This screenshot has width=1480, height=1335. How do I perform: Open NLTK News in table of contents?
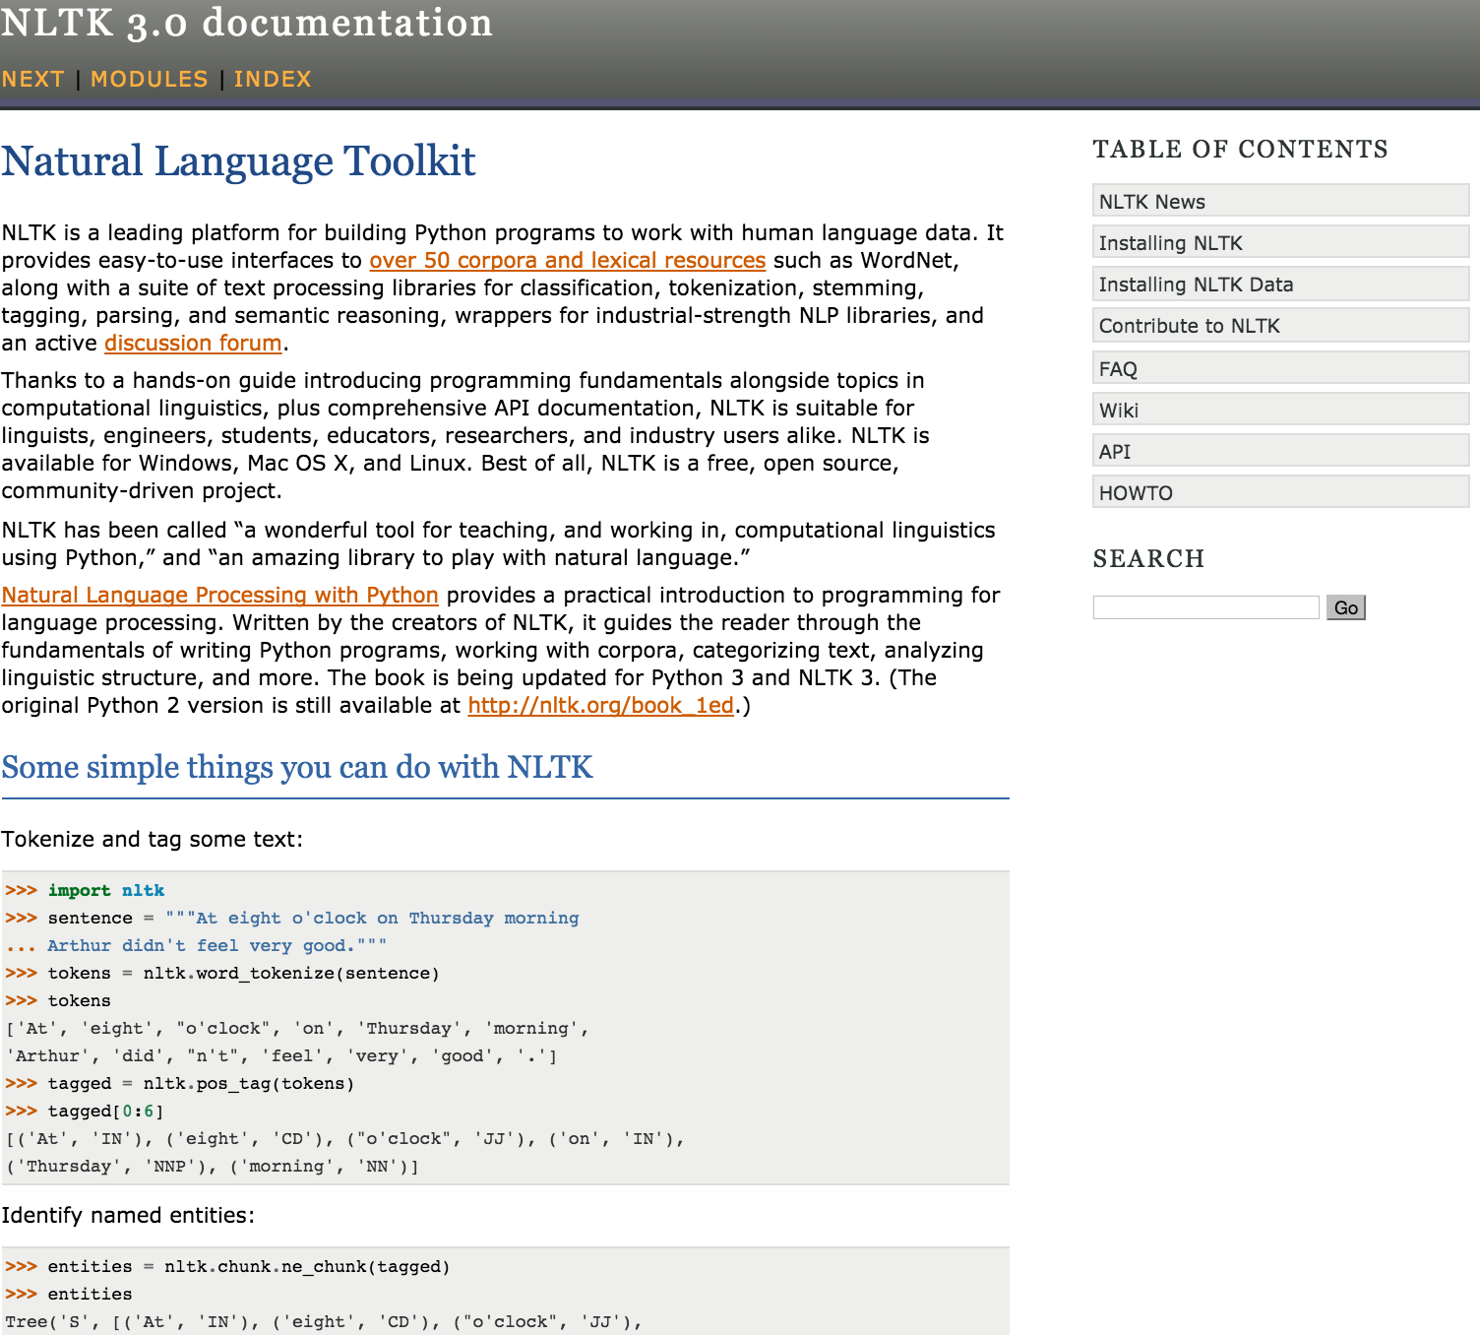[x=1151, y=202]
